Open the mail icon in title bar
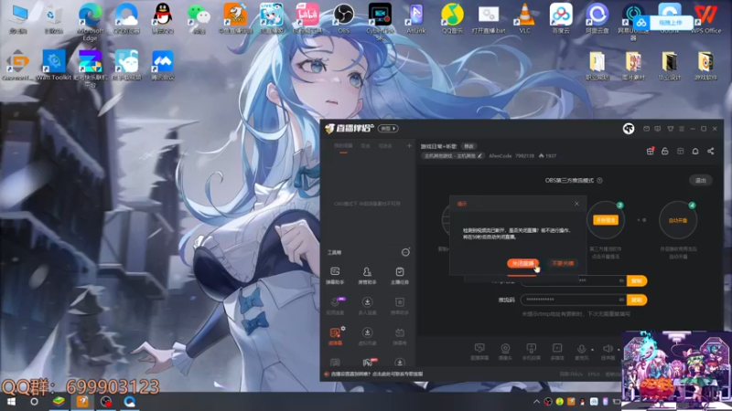Screen dimensions: 732x411 click(x=646, y=129)
